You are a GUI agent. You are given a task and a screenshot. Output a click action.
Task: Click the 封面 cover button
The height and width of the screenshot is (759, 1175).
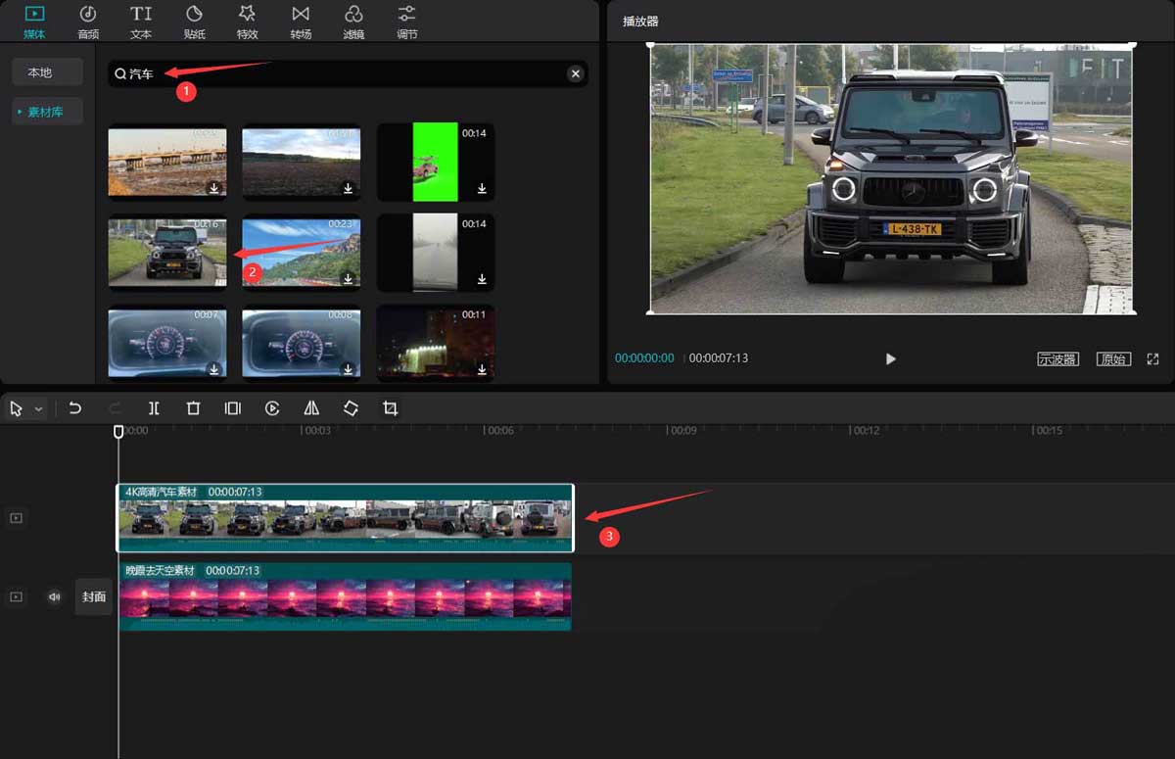[x=94, y=596]
